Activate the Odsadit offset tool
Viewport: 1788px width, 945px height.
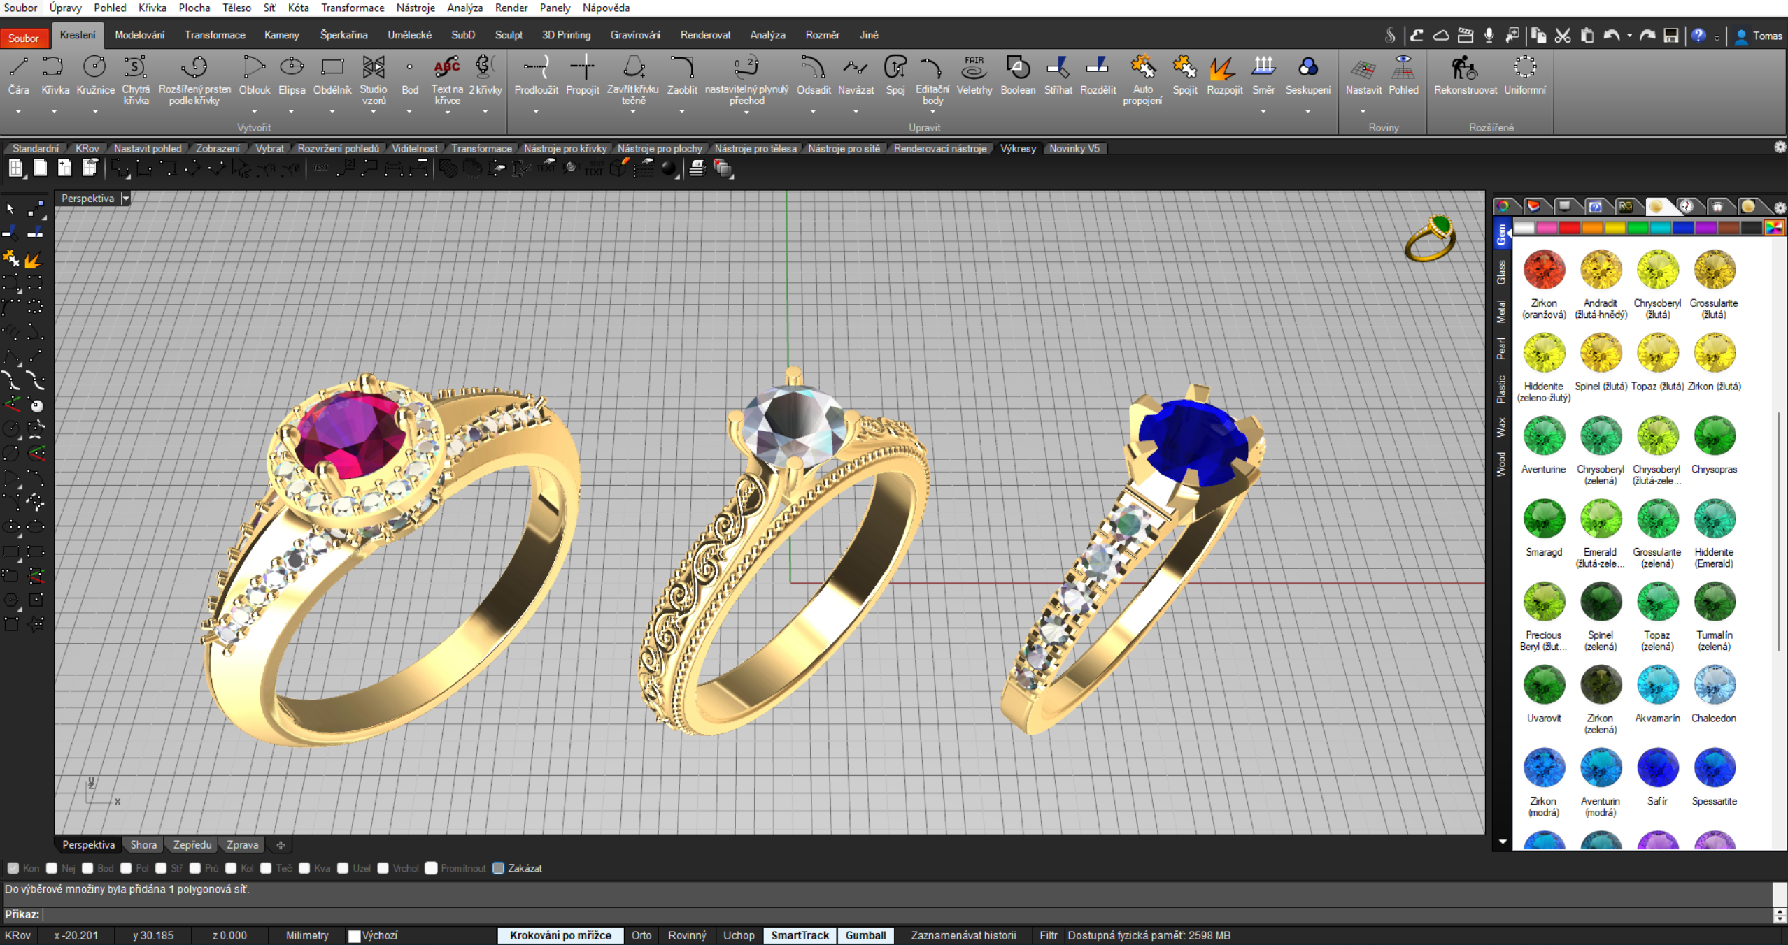point(814,75)
